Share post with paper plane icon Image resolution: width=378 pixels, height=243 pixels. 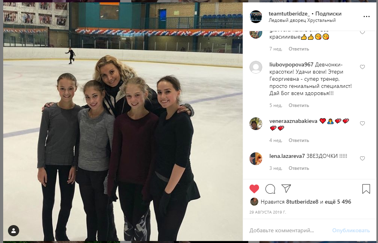click(286, 189)
